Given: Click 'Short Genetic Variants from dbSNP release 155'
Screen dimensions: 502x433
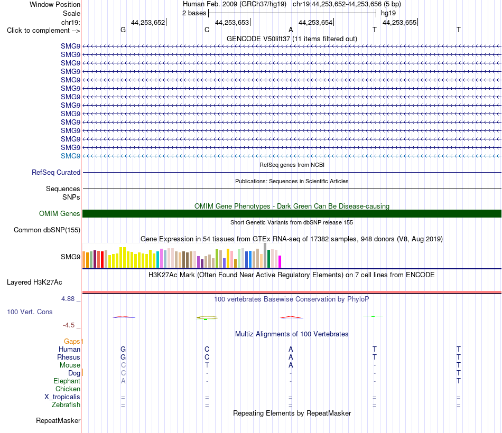Looking at the screenshot, I should 292,222.
